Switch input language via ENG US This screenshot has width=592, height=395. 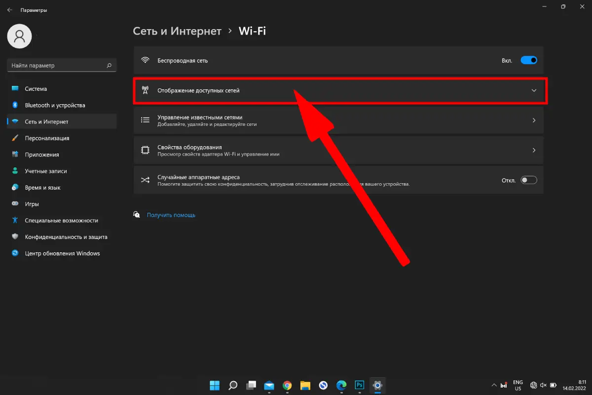pos(518,385)
